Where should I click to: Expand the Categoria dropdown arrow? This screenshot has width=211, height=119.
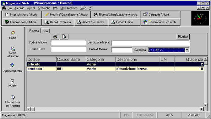tap(187, 50)
